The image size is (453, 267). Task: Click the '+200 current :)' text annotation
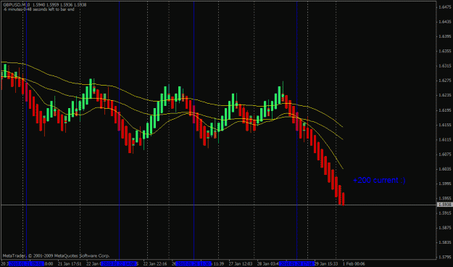(x=379, y=180)
